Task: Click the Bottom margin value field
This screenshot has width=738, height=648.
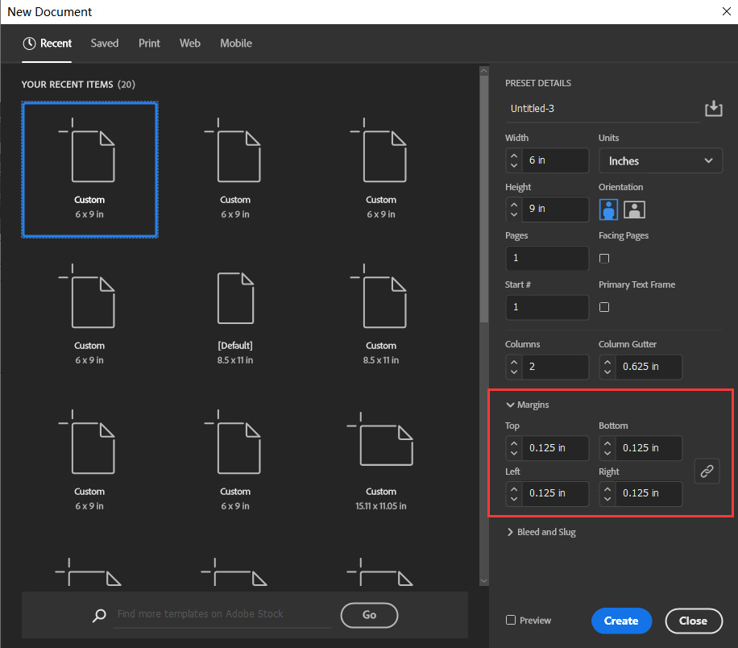Action: click(649, 448)
